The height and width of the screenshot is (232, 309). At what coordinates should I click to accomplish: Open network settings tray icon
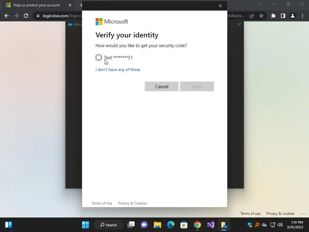[272, 225]
